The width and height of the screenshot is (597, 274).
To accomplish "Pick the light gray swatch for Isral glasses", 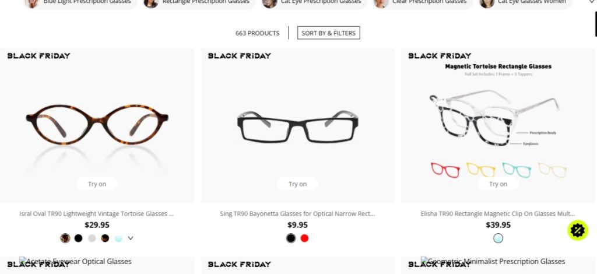I will coord(92,238).
